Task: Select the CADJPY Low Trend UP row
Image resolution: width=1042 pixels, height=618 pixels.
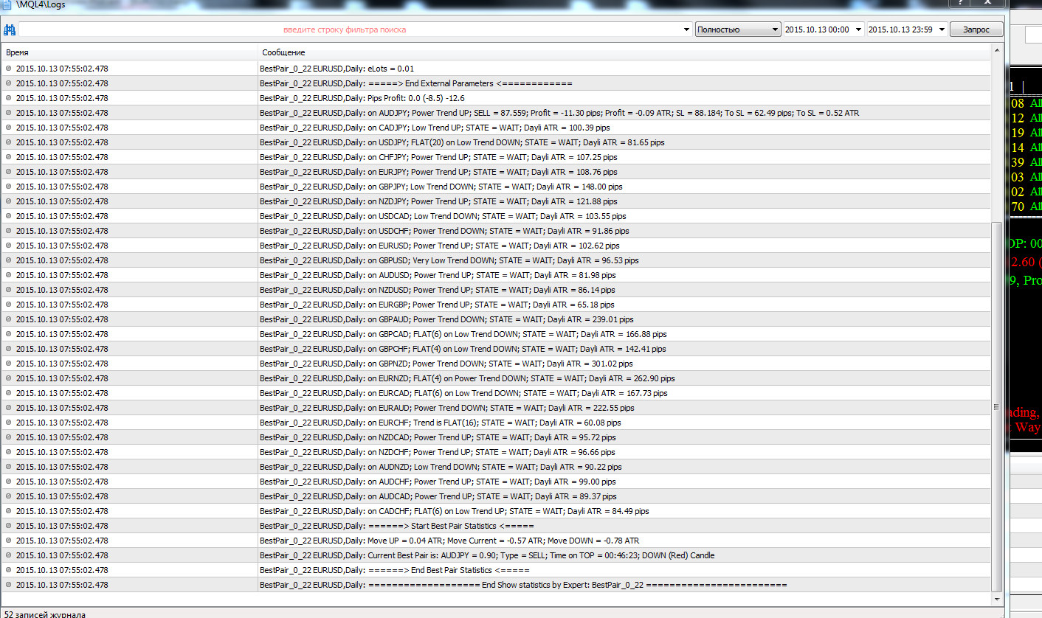Action: [x=496, y=128]
